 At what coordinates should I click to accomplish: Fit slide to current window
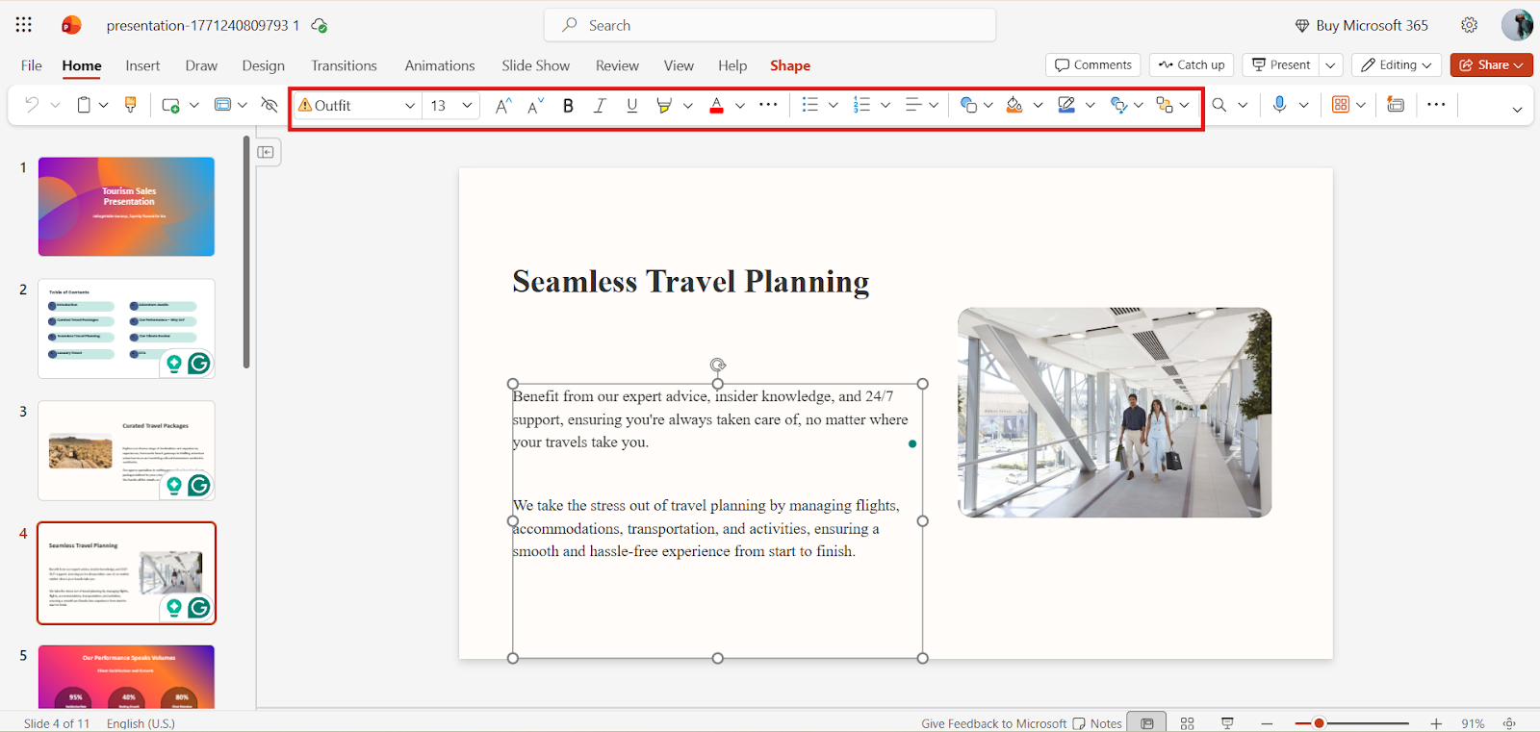click(x=1509, y=723)
